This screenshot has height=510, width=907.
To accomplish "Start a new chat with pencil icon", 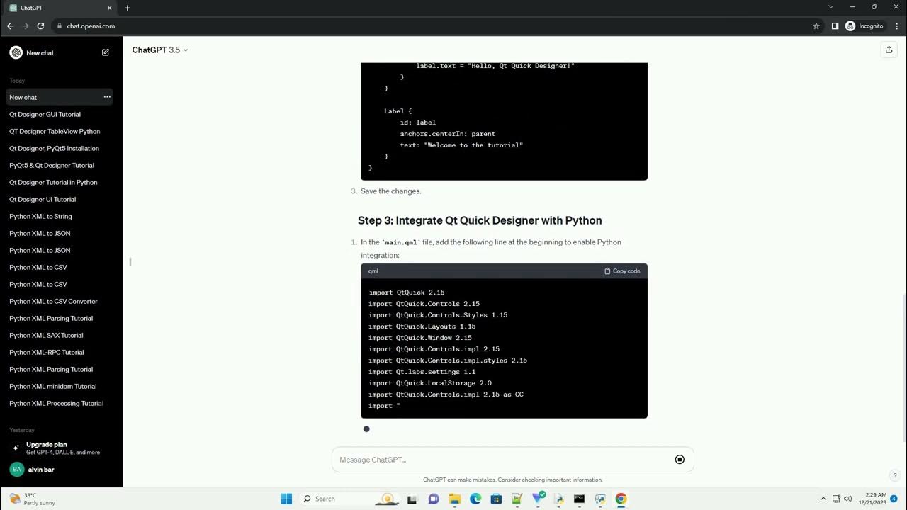I will pos(106,52).
